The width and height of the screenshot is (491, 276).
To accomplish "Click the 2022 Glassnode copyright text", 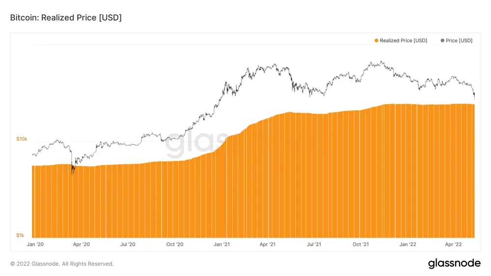I will (62, 264).
